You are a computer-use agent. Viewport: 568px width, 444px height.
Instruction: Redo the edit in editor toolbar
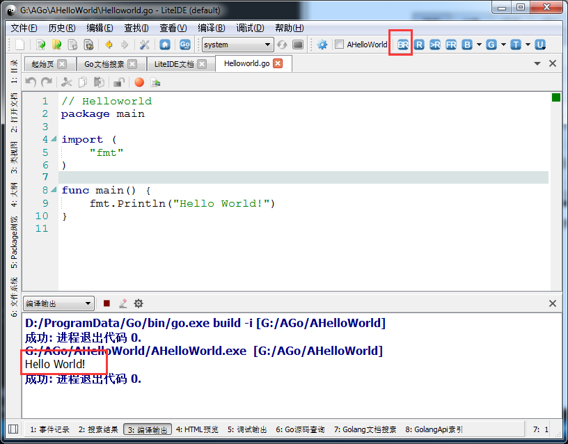click(x=47, y=82)
